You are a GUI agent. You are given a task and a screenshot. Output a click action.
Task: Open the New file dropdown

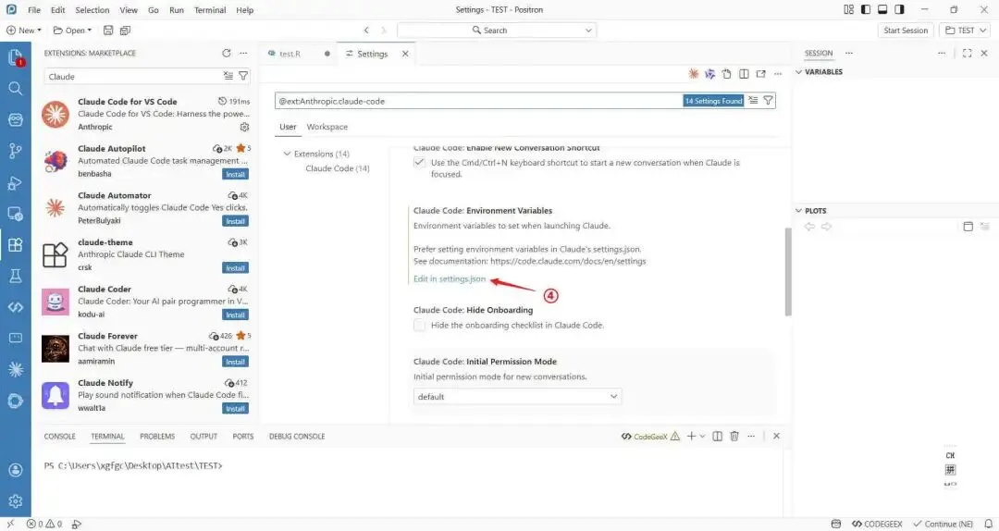point(23,30)
